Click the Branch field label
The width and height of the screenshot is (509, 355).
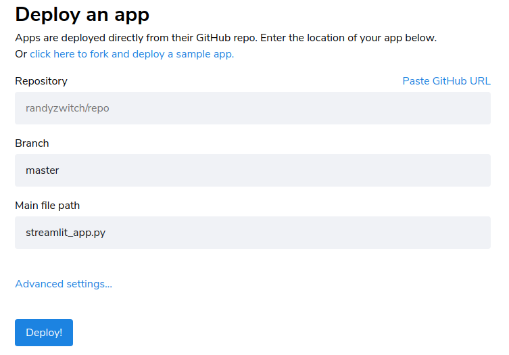32,143
